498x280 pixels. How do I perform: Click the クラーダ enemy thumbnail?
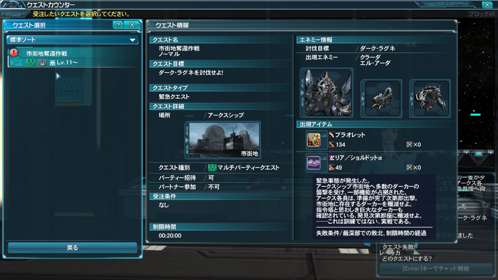(383, 98)
